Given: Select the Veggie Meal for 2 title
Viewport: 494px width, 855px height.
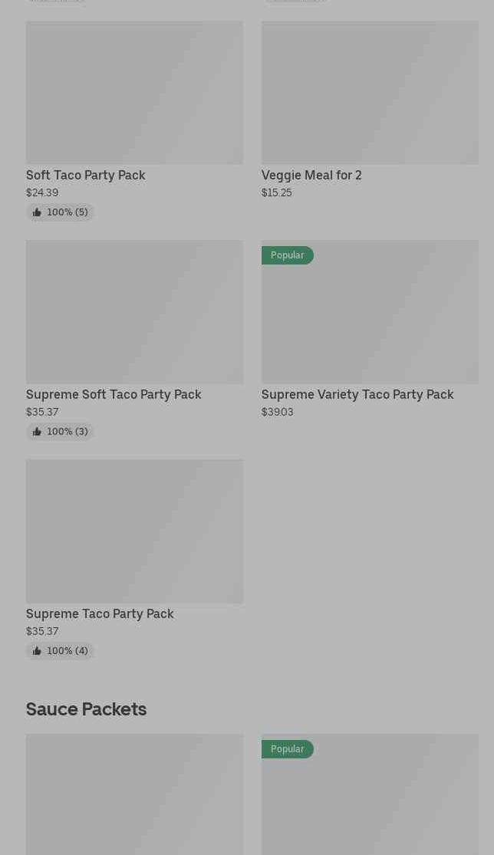Looking at the screenshot, I should tap(311, 175).
